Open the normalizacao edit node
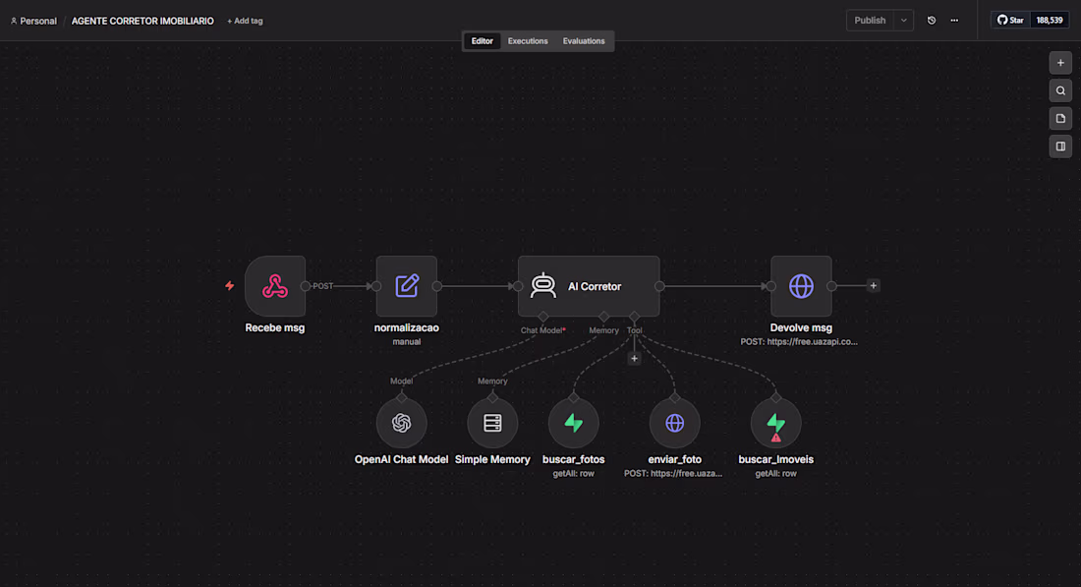Viewport: 1081px width, 587px height. 407,286
